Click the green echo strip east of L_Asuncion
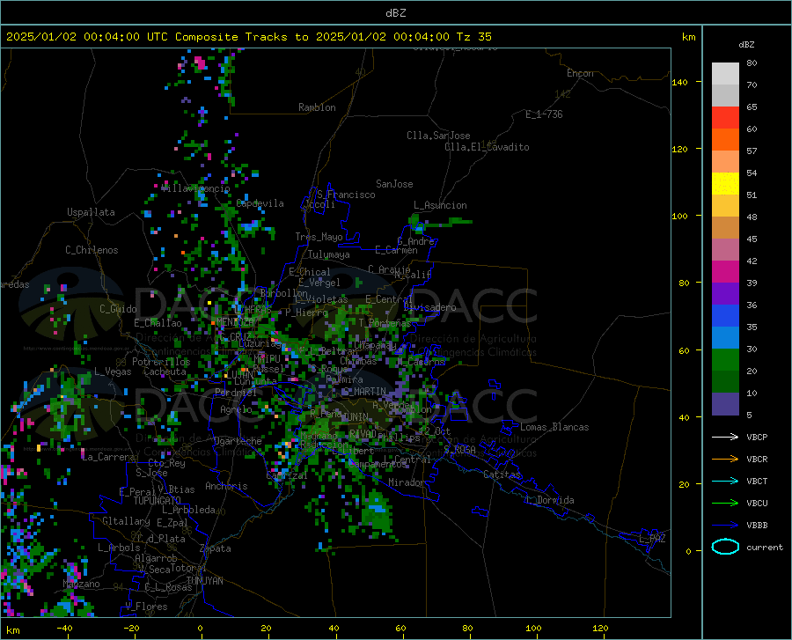The width and height of the screenshot is (792, 640). pyautogui.click(x=453, y=221)
